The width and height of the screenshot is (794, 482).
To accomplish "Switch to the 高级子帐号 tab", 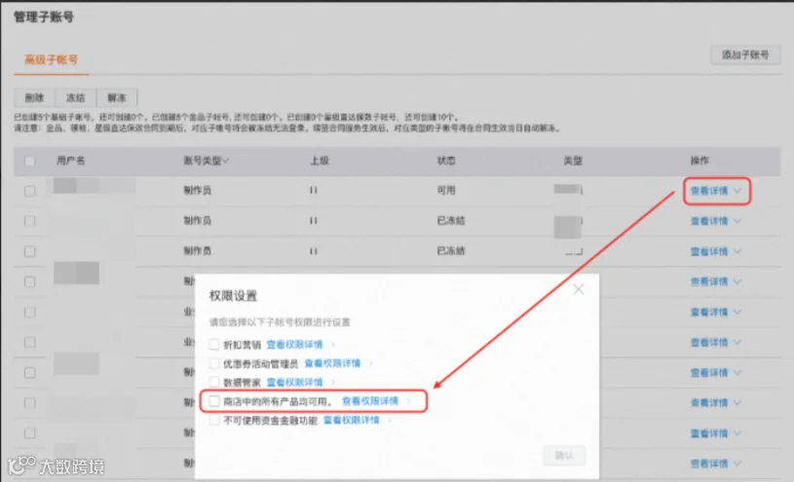I will coord(51,59).
